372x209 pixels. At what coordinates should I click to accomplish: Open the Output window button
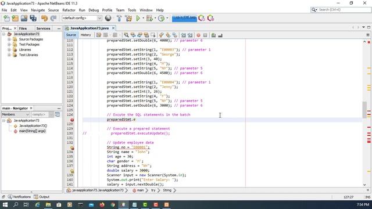42,197
